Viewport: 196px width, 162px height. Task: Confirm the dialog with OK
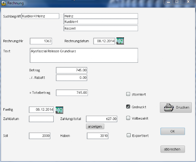click(173, 131)
